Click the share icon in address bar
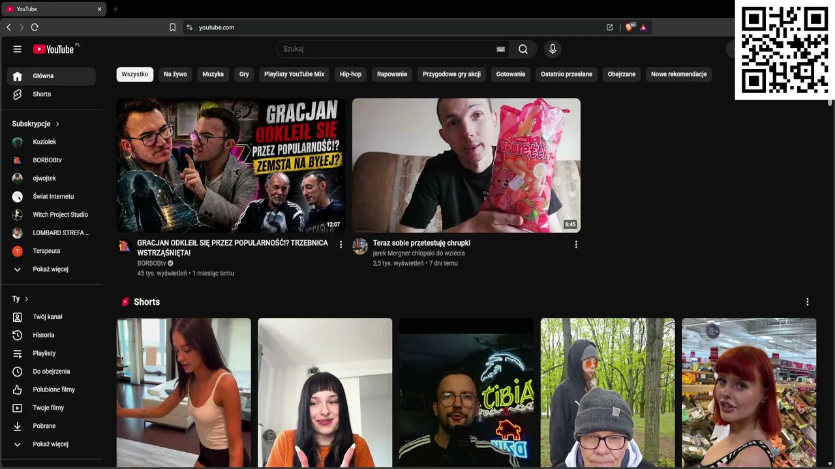Viewport: 835px width, 469px height. point(609,27)
